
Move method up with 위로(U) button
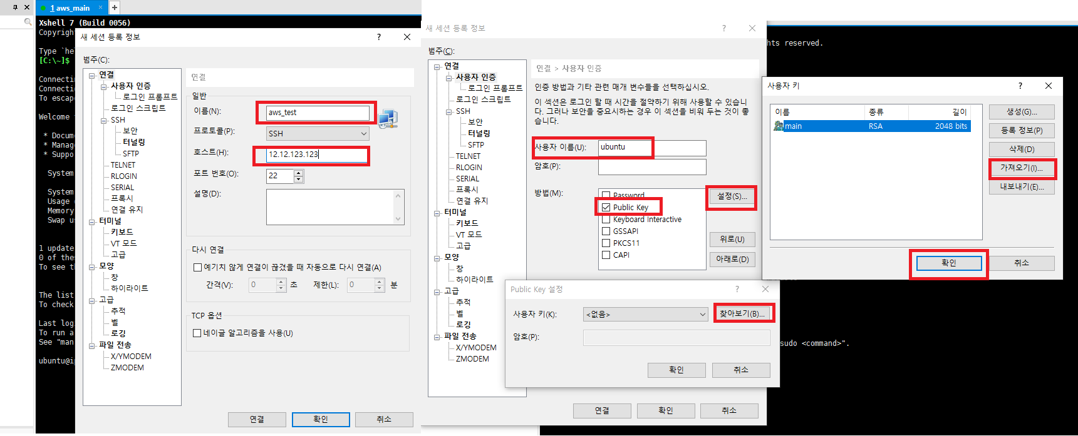click(x=732, y=240)
